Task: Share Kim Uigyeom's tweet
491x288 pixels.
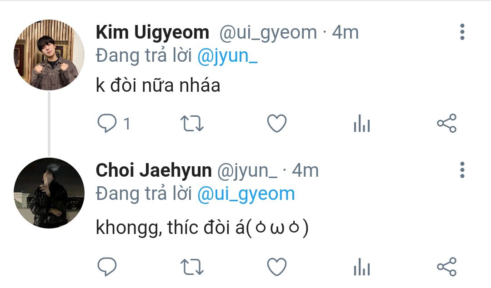Action: pyautogui.click(x=446, y=124)
